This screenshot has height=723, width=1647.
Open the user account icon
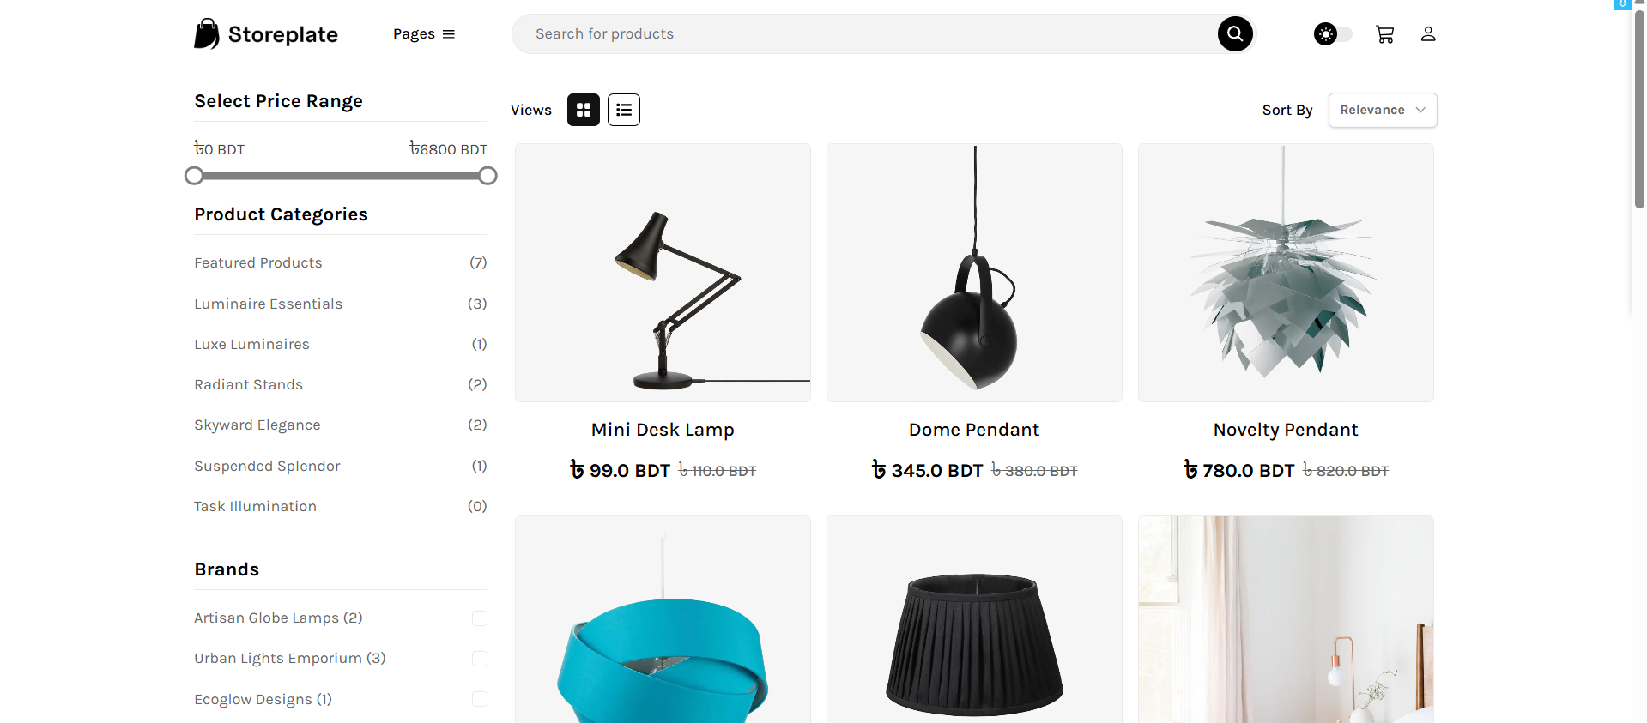pos(1428,34)
